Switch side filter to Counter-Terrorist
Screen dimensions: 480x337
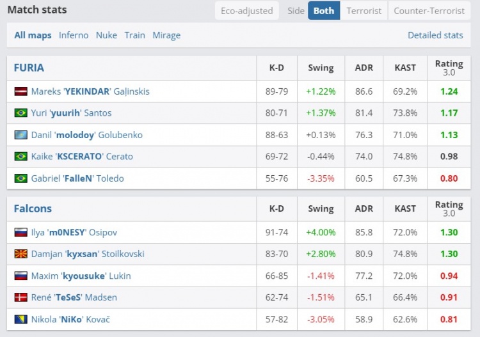tap(429, 11)
